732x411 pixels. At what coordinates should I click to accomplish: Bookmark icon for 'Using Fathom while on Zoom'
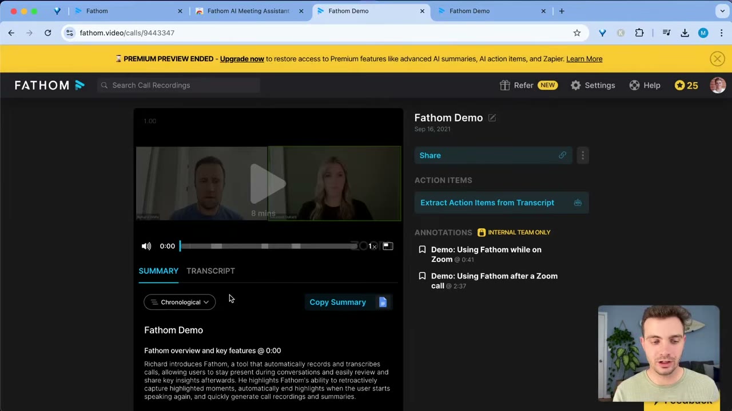(x=422, y=249)
